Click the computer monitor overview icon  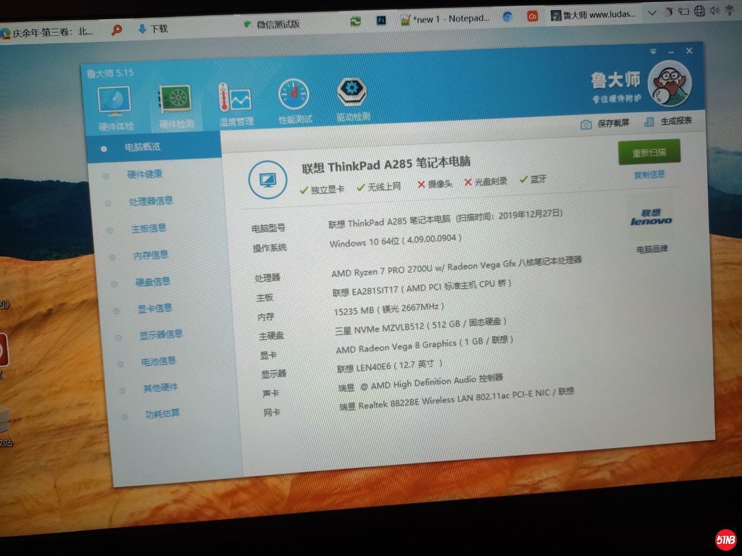tap(268, 180)
